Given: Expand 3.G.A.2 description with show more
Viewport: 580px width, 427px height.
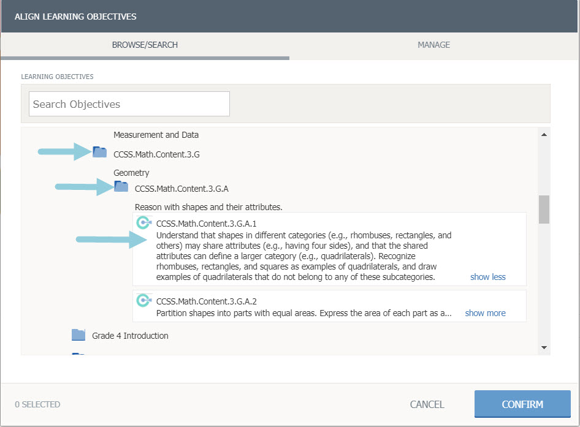Looking at the screenshot, I should coord(485,313).
